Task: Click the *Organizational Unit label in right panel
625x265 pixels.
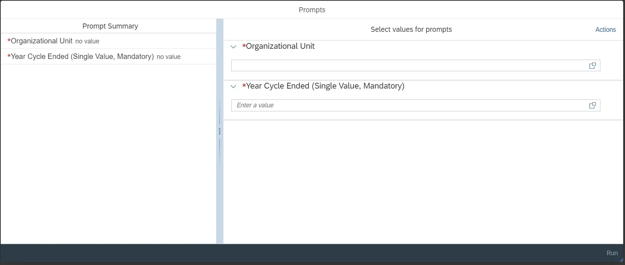Action: (x=280, y=46)
